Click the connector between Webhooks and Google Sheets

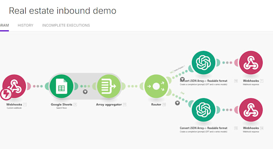38,86
